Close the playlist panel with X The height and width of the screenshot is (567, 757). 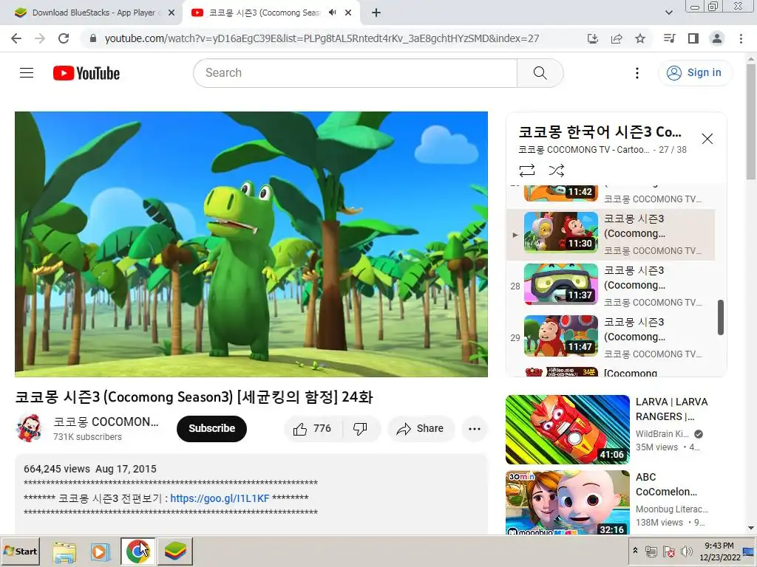[707, 139]
